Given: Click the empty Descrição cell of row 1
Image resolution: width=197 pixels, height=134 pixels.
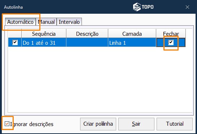Looking at the screenshot, I should (x=87, y=42).
